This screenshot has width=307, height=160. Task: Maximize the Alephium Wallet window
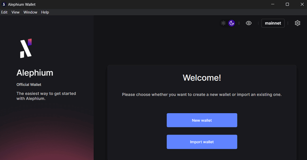[287, 4]
